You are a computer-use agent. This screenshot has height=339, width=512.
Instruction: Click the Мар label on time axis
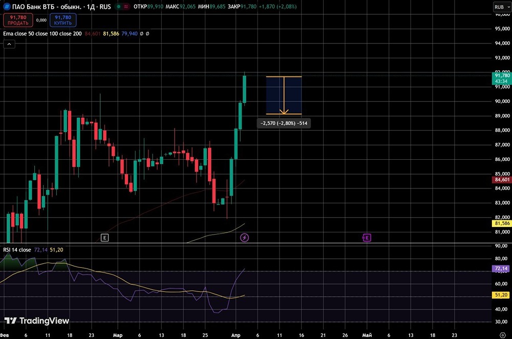click(x=118, y=335)
